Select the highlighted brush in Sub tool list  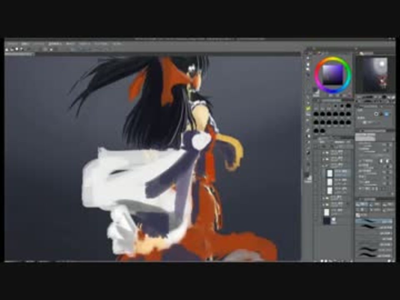tap(374, 221)
